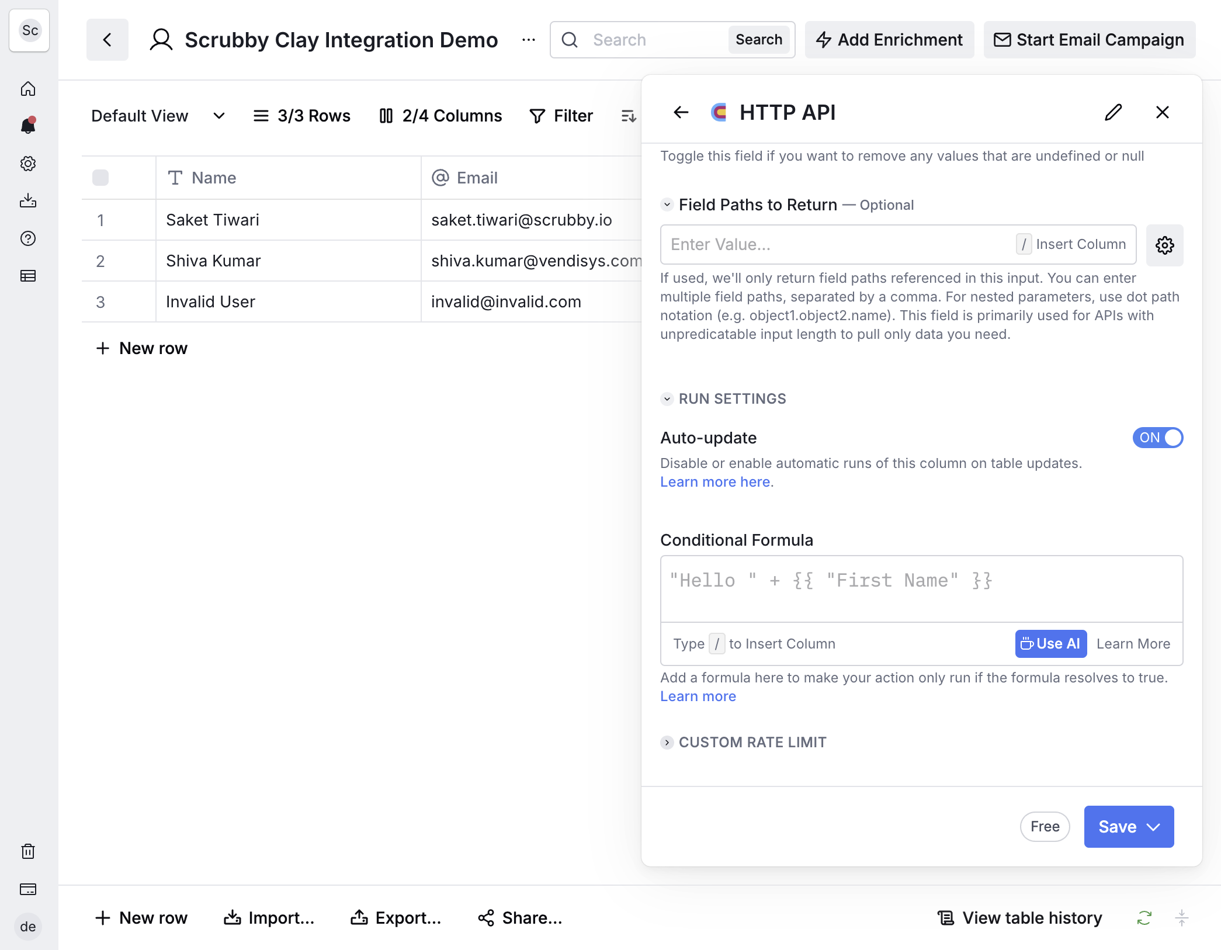Click into the Conditional Formula editor
This screenshot has width=1221, height=950.
tap(922, 589)
